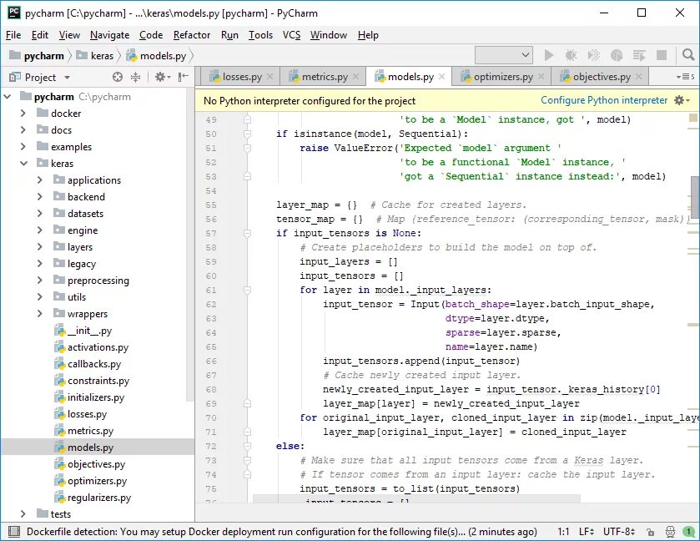The image size is (700, 541).
Task: Close the models.py tab
Action: coord(442,77)
